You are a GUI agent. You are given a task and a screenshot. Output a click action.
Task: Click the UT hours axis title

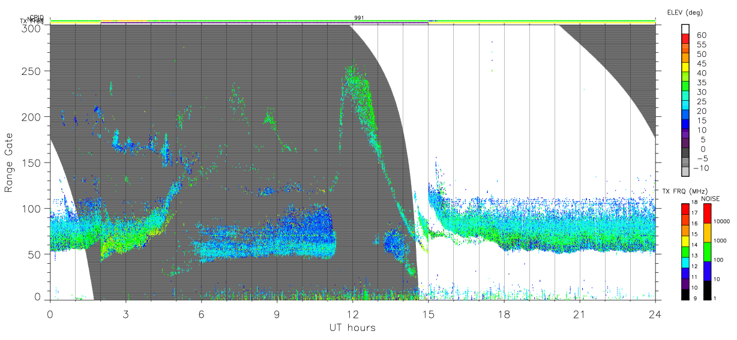tap(352, 328)
